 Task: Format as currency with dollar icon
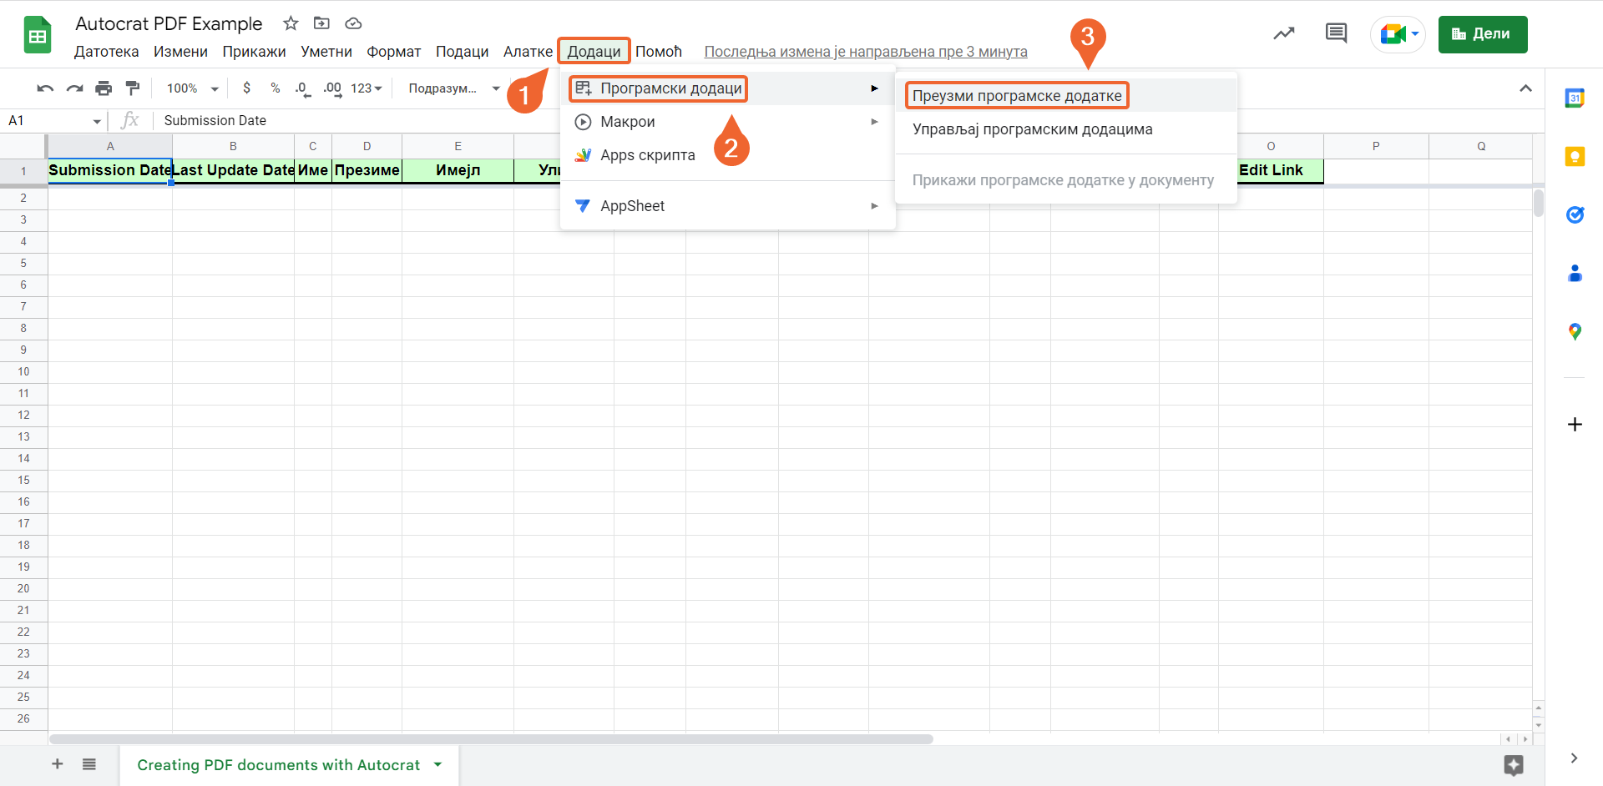[246, 88]
